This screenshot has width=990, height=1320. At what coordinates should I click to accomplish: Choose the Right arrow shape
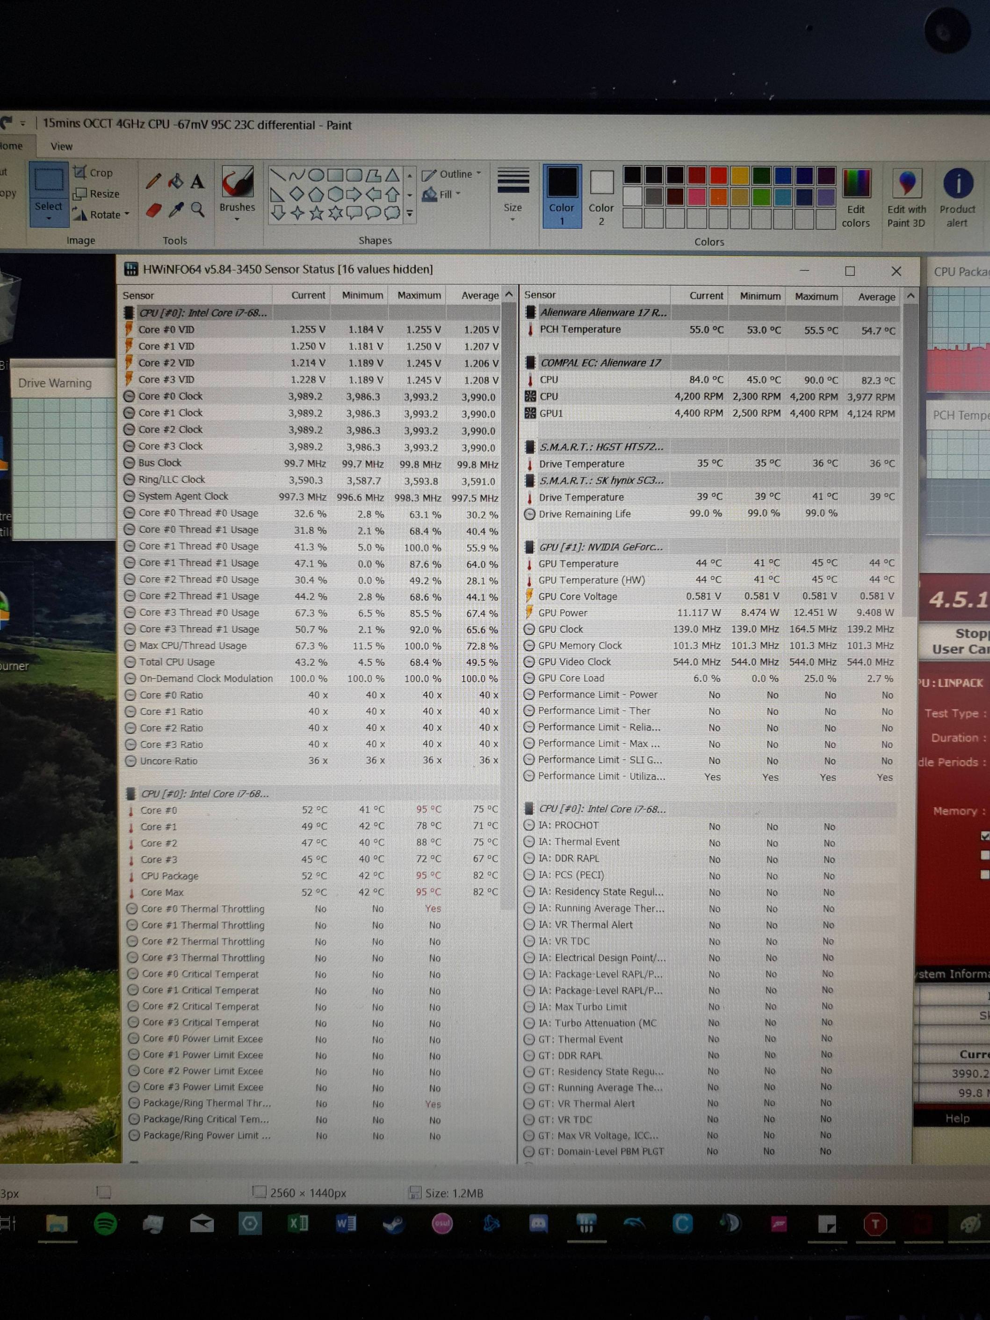(x=354, y=195)
